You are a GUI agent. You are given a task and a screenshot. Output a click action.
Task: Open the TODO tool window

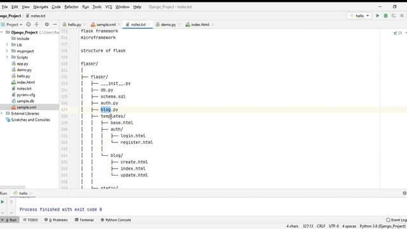click(x=31, y=220)
